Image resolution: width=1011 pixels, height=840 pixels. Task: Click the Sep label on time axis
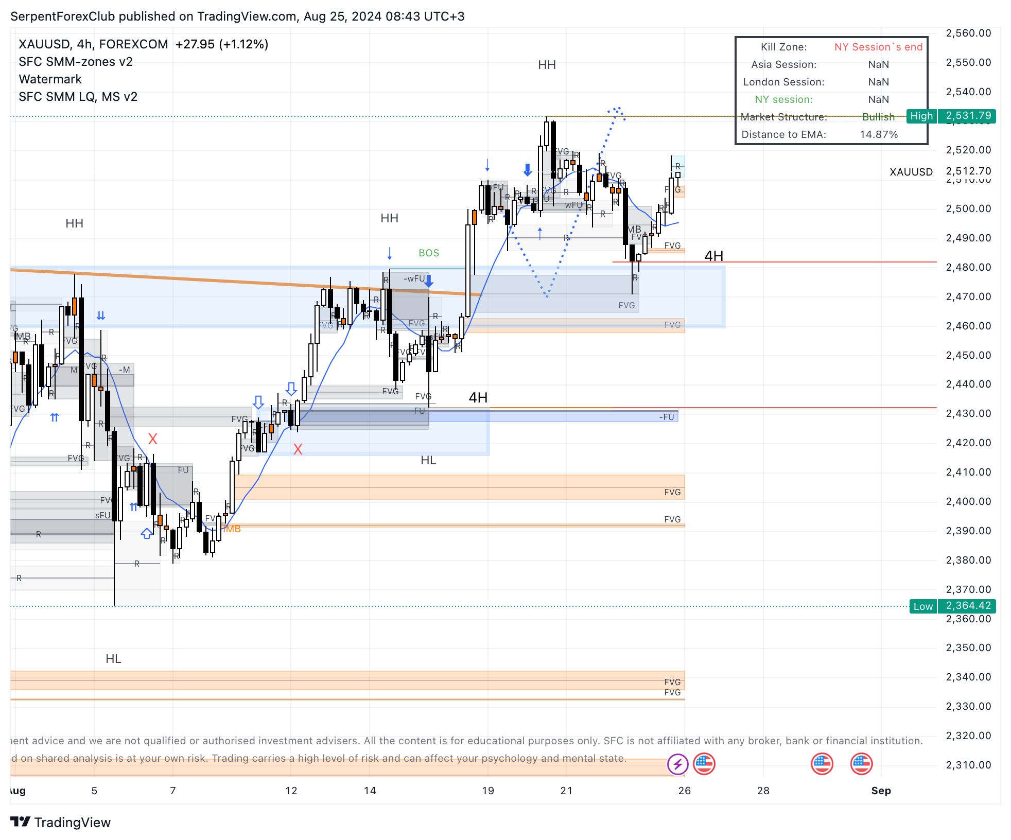[x=881, y=791]
